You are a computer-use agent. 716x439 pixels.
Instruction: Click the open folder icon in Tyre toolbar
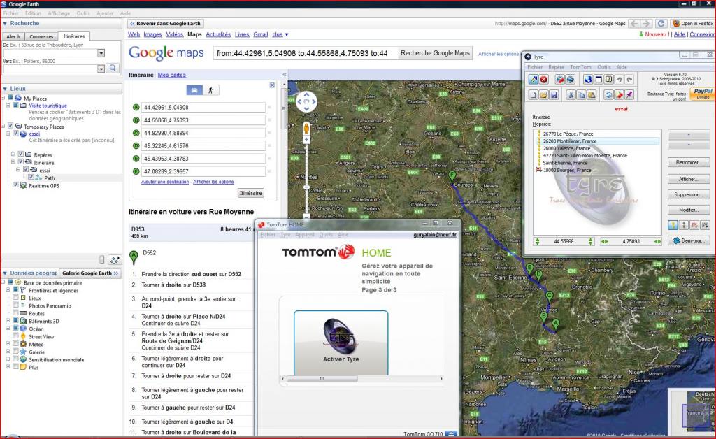tap(543, 94)
